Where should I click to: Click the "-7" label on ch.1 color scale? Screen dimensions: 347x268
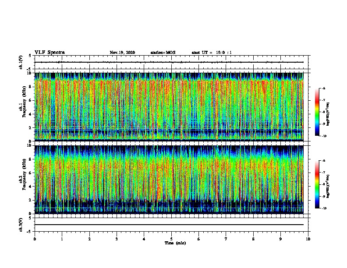click(x=324, y=100)
